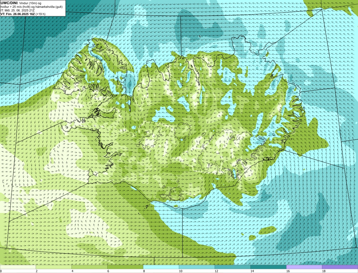
Task: Click the legend scale label '4'
Action: click(x=72, y=271)
